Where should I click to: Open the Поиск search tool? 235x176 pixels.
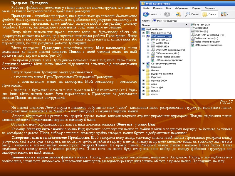click(x=192, y=14)
